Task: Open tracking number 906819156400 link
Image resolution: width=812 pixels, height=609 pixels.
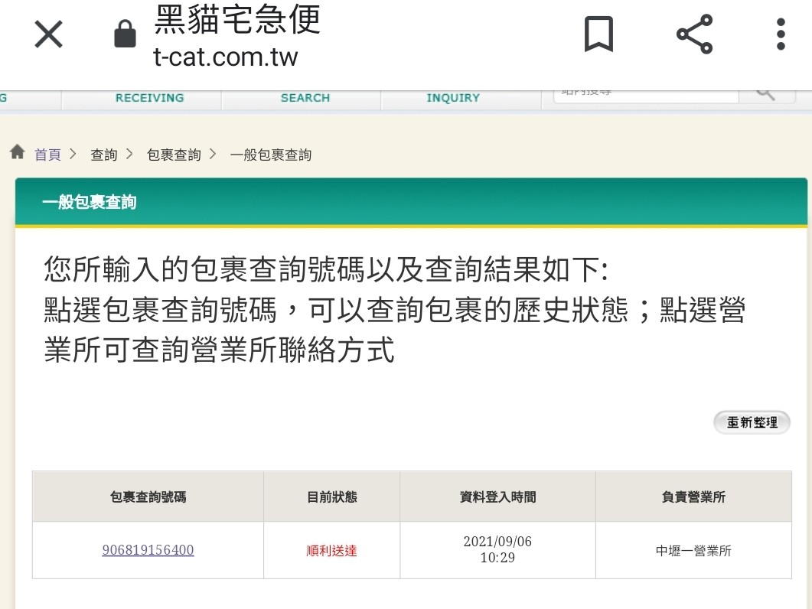Action: pos(148,550)
